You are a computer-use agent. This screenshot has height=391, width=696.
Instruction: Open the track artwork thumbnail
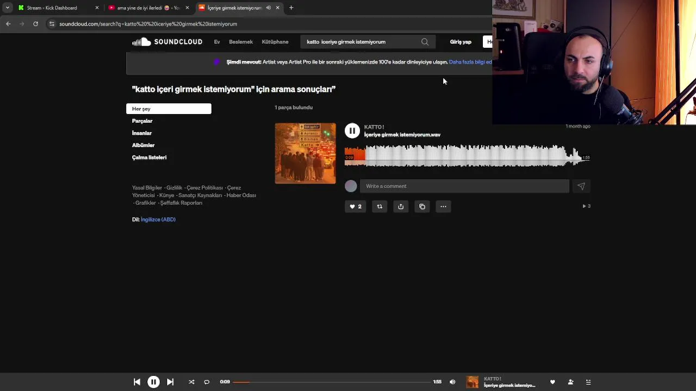tap(305, 154)
